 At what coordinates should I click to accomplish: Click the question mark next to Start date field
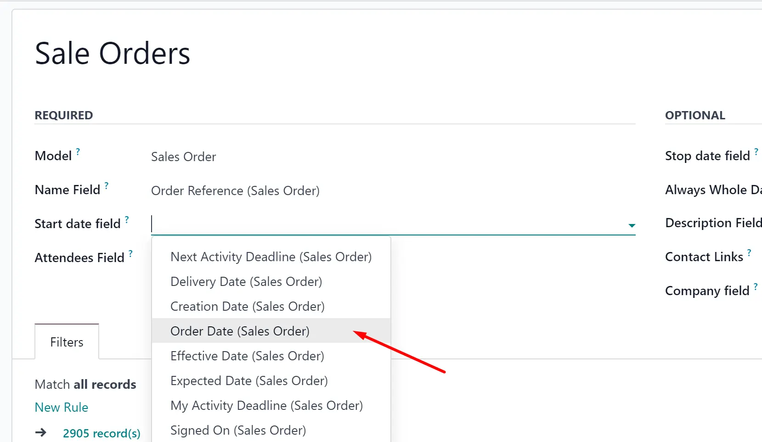[127, 219]
